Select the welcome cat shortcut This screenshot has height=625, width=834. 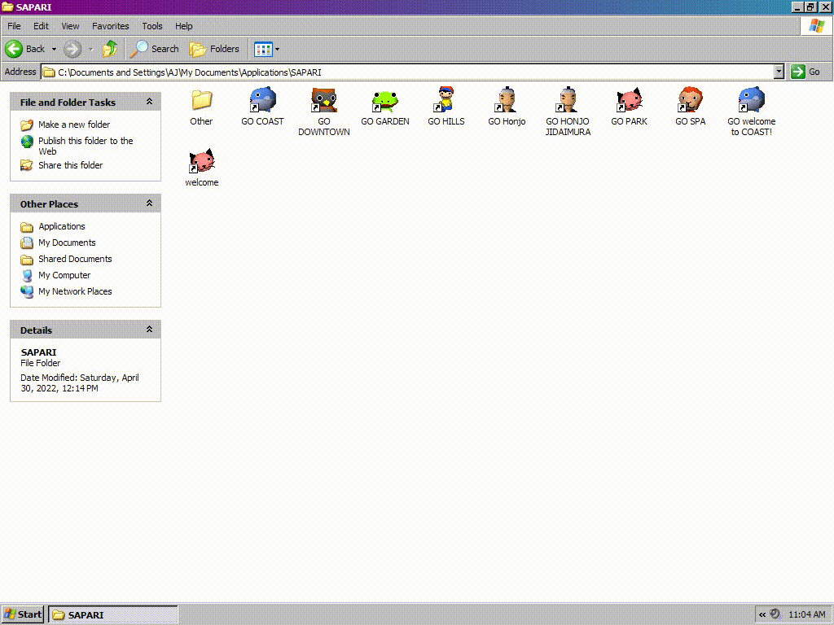202,160
